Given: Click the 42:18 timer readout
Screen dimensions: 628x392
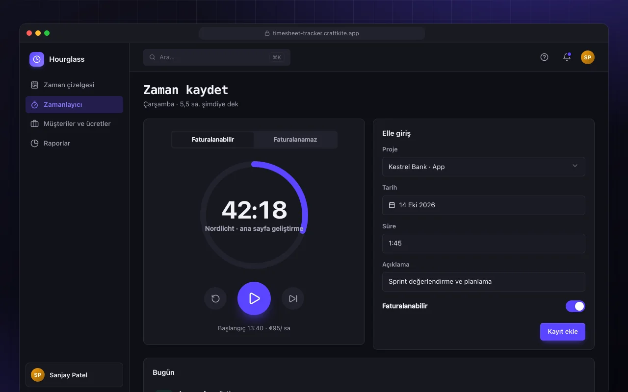Looking at the screenshot, I should [254, 210].
